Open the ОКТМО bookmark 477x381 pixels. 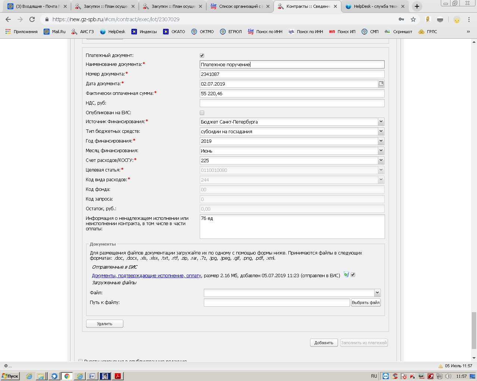point(202,32)
